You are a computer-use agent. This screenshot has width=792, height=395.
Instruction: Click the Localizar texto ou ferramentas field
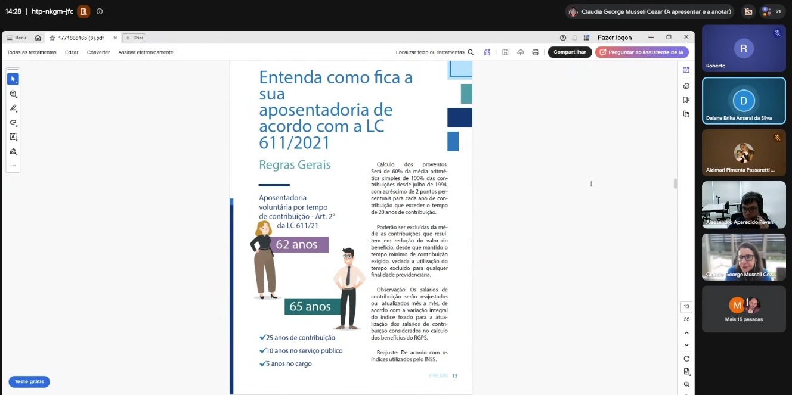(435, 52)
